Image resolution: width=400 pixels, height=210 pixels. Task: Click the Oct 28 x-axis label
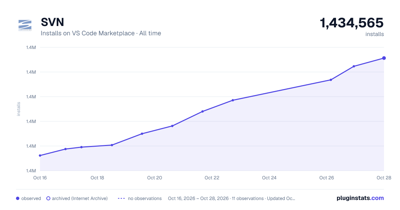tap(383, 178)
